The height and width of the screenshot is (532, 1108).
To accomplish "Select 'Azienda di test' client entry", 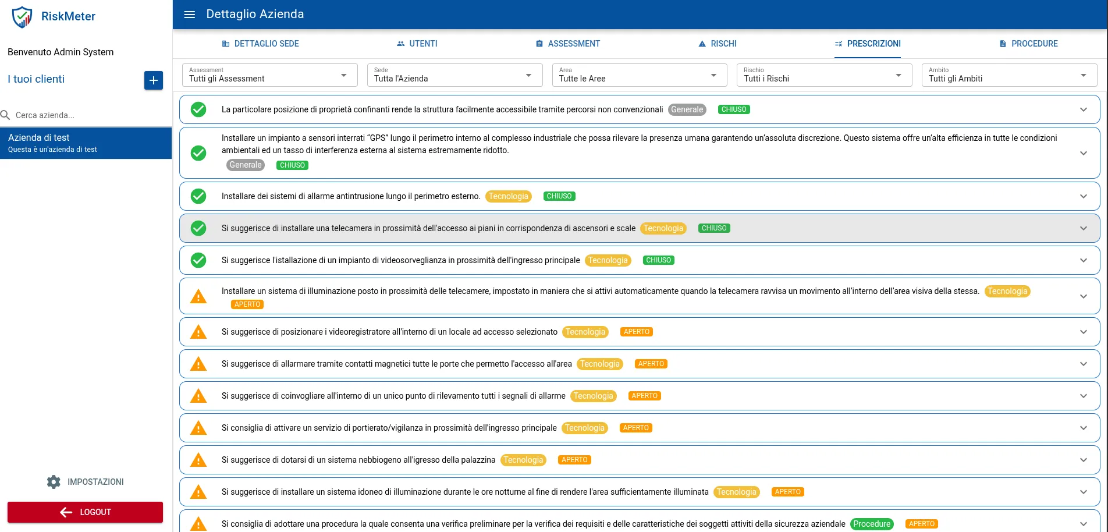I will (x=86, y=143).
